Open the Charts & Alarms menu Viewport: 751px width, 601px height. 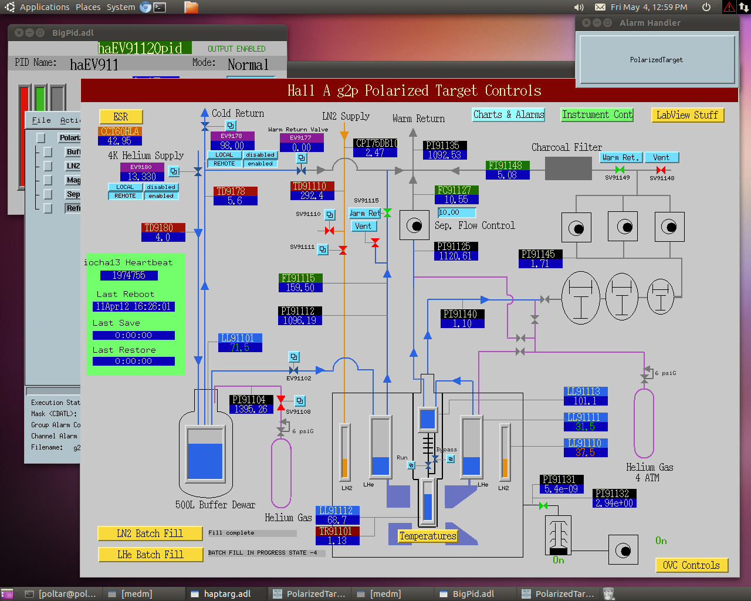[509, 115]
